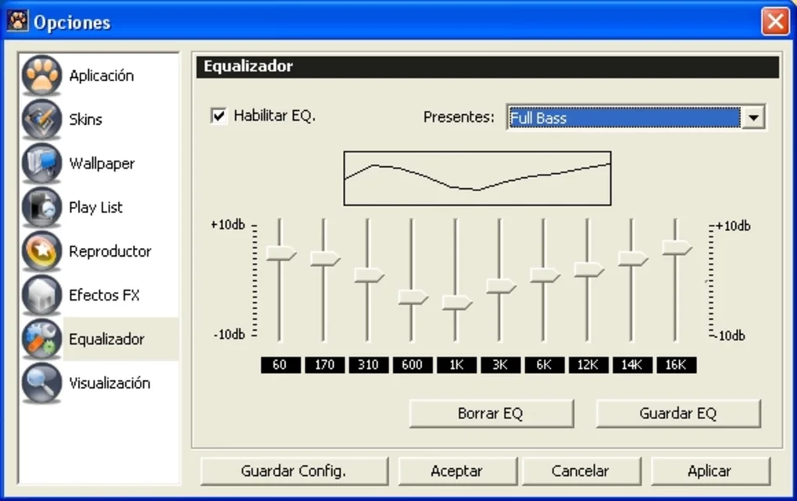Click the 3K band slider handle

tap(501, 286)
